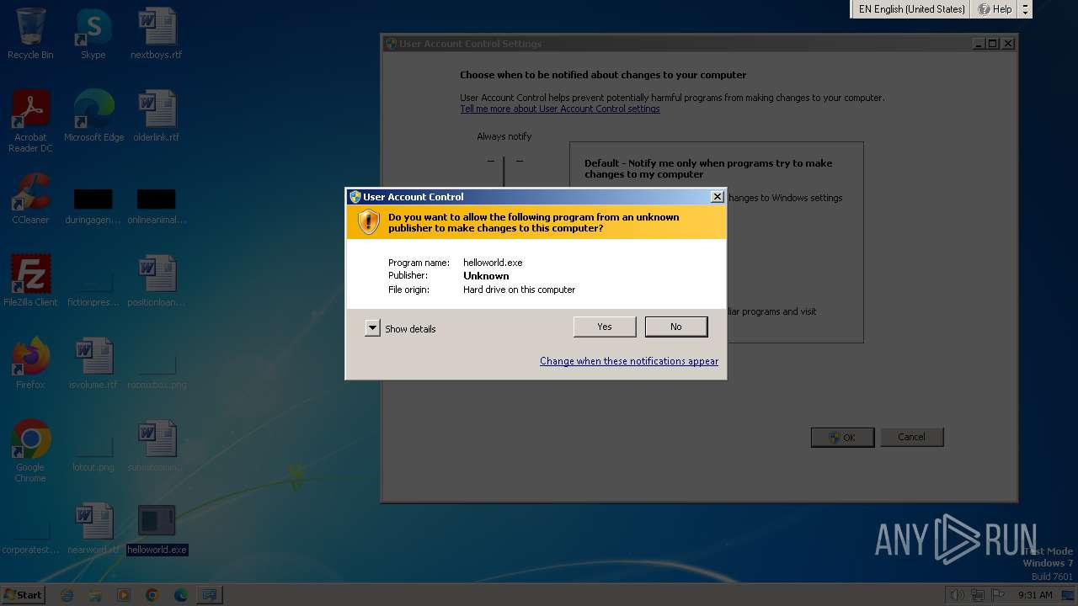Click the volume speaker tray icon
Viewport: 1078px width, 606px height.
(957, 595)
